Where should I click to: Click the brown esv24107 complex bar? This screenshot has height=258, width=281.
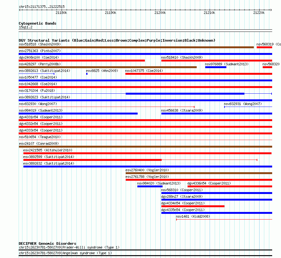[145, 147]
